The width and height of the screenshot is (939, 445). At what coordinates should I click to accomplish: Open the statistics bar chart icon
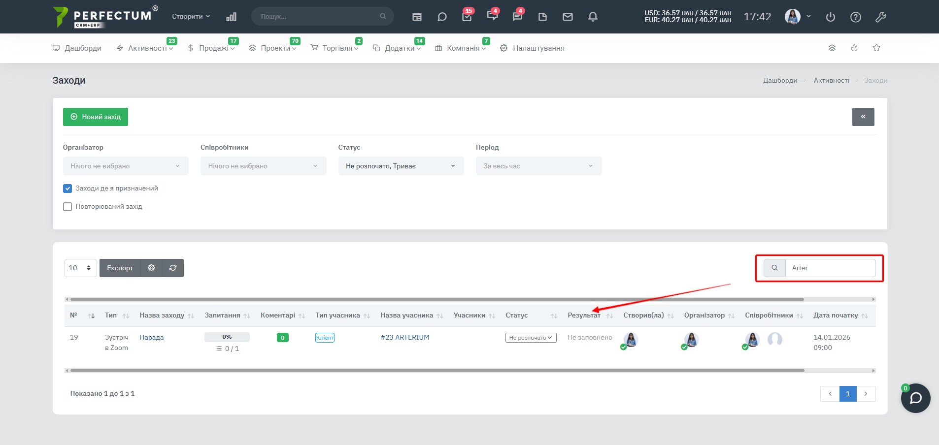click(x=231, y=17)
